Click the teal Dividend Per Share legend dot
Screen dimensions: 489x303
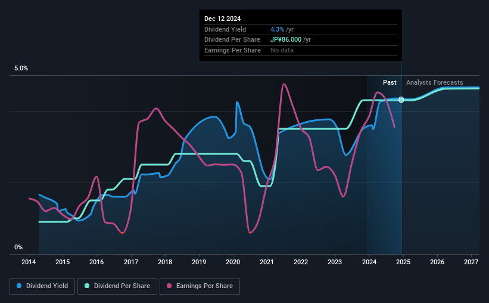[87, 286]
